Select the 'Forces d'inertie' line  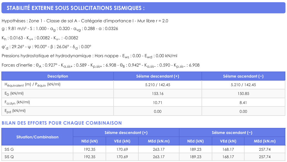pyautogui.click(x=100, y=65)
